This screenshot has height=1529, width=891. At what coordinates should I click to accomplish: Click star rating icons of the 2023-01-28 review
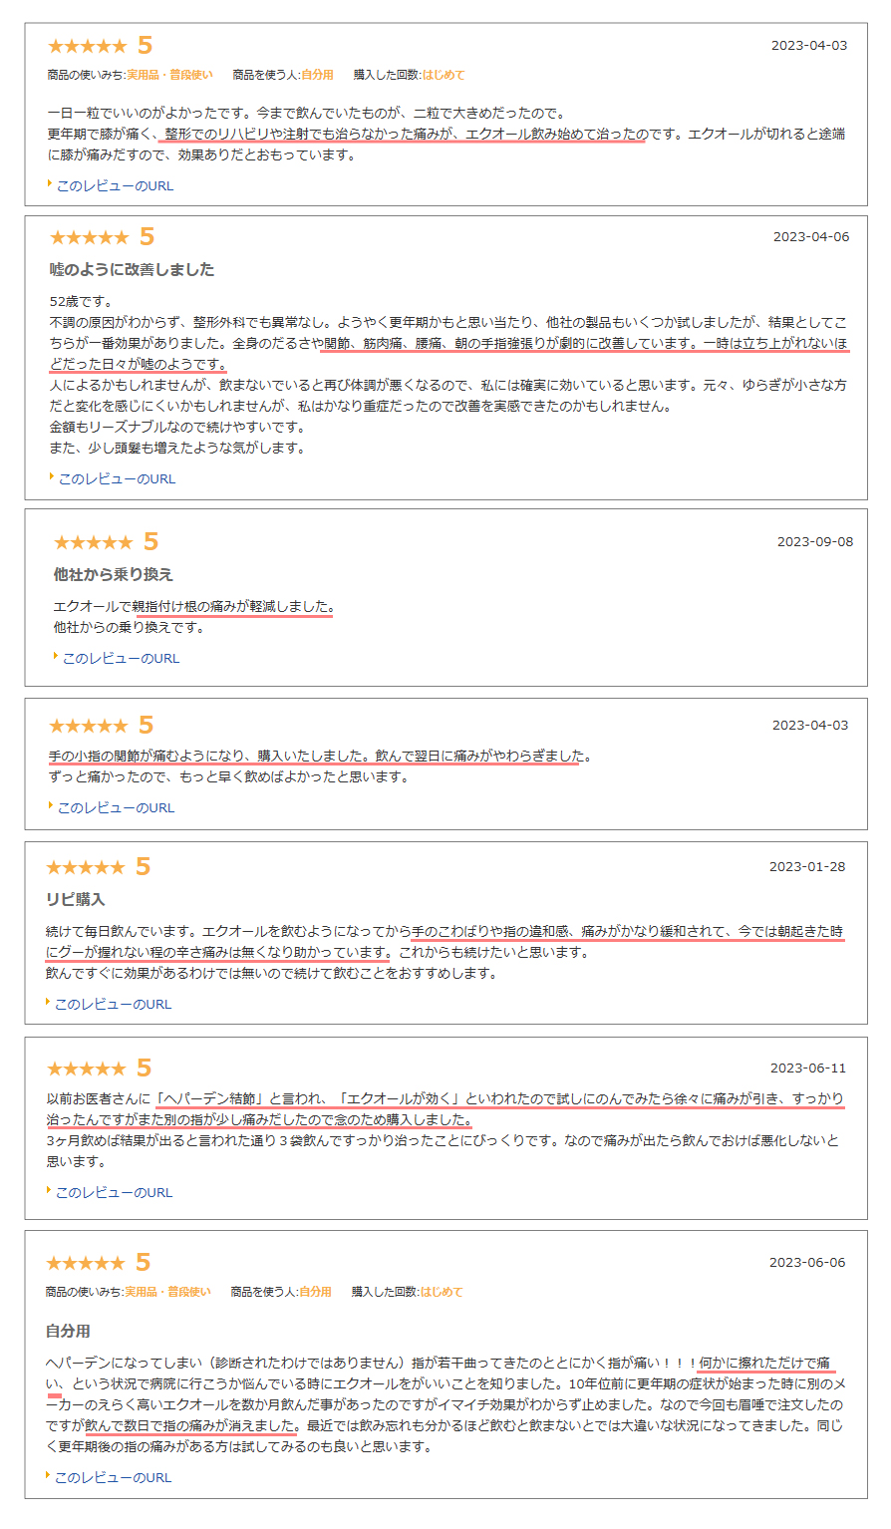tap(86, 867)
